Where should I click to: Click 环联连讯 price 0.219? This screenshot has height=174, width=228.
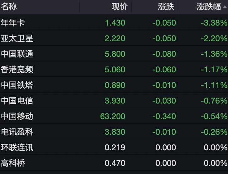pyautogui.click(x=115, y=147)
